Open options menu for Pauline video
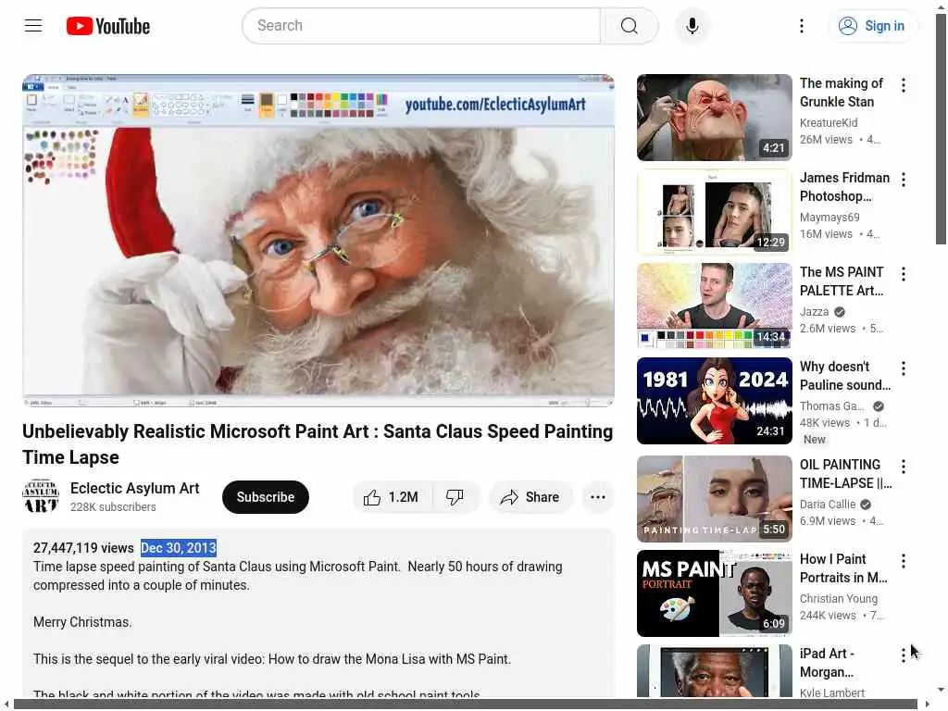 pos(904,368)
